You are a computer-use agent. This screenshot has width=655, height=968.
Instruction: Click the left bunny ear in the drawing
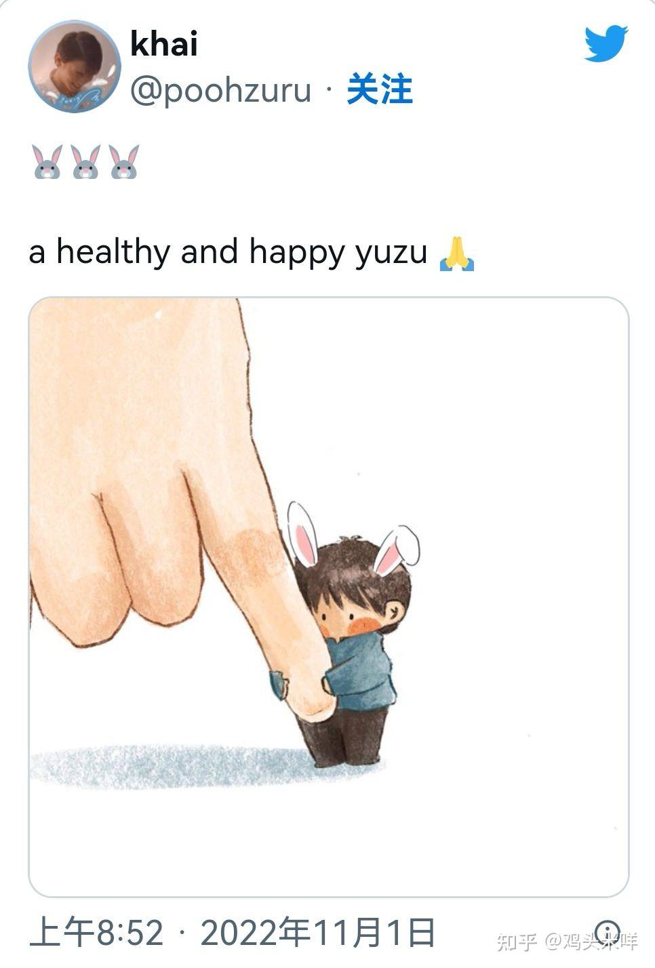coord(302,535)
